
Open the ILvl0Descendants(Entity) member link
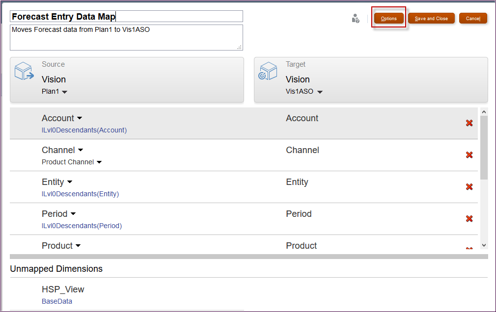coord(81,194)
